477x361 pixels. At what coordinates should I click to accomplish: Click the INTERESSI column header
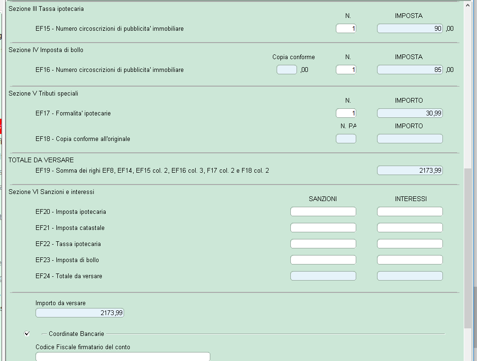tap(411, 199)
